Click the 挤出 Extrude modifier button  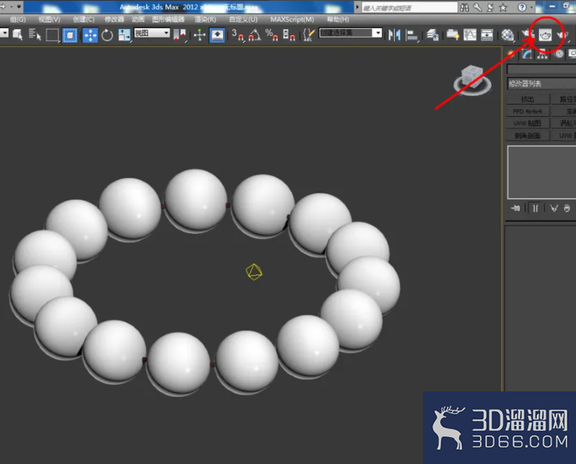click(x=528, y=99)
